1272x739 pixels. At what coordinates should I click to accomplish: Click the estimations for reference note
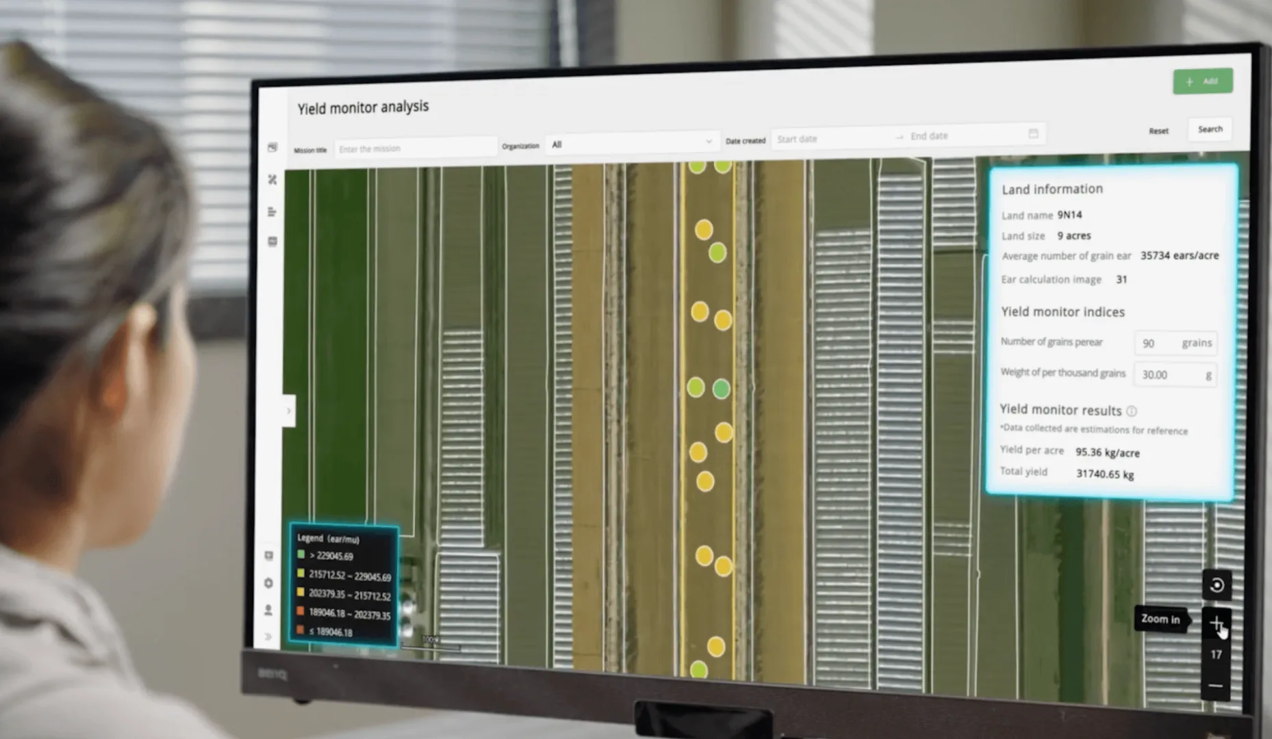click(x=1094, y=430)
